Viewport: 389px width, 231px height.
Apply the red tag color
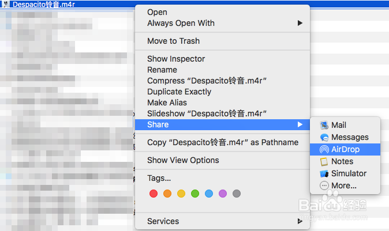(154, 194)
